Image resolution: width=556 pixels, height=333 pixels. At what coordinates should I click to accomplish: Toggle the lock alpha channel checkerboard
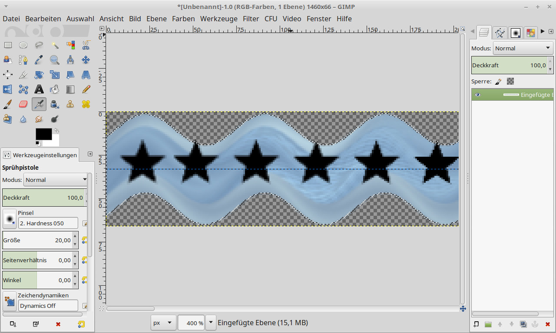pos(510,81)
